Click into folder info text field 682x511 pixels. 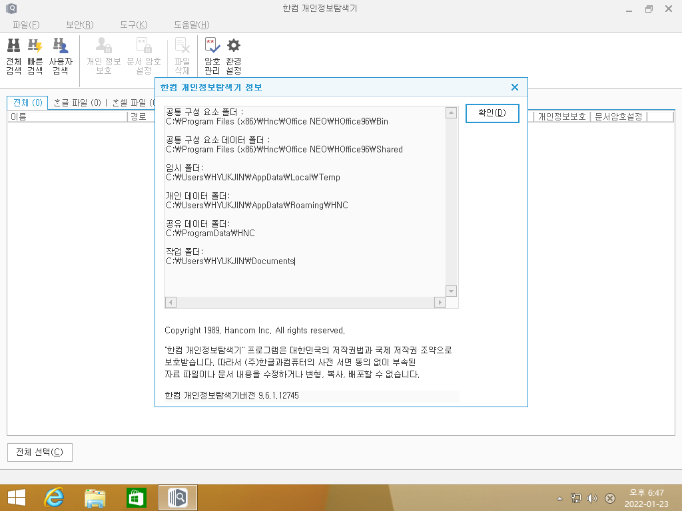tap(305, 202)
